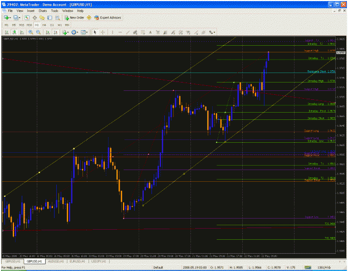
Task: Open the Help menu
Action: tap(80, 11)
